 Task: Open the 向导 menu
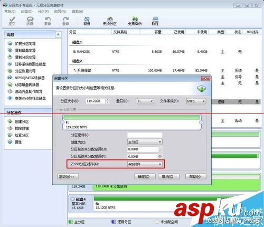coord(60,12)
